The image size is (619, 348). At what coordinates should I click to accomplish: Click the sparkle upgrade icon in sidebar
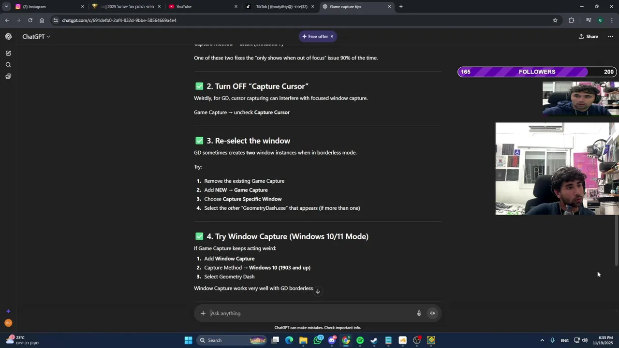coord(8,311)
